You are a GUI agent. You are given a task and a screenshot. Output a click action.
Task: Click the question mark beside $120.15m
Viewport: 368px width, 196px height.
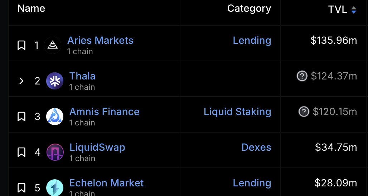[x=304, y=112]
